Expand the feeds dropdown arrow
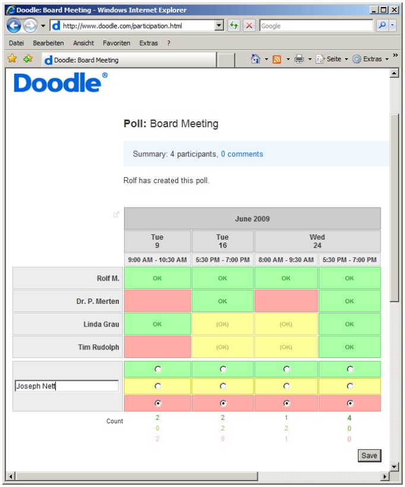 288,59
